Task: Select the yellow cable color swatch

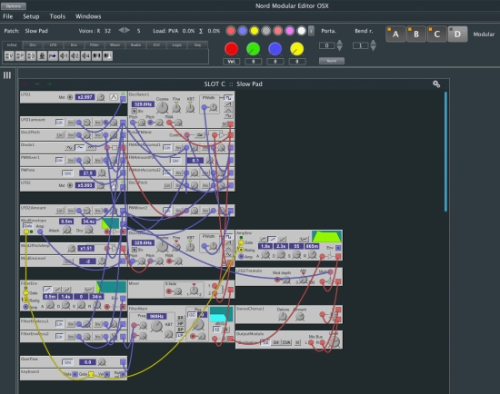Action: point(255,31)
